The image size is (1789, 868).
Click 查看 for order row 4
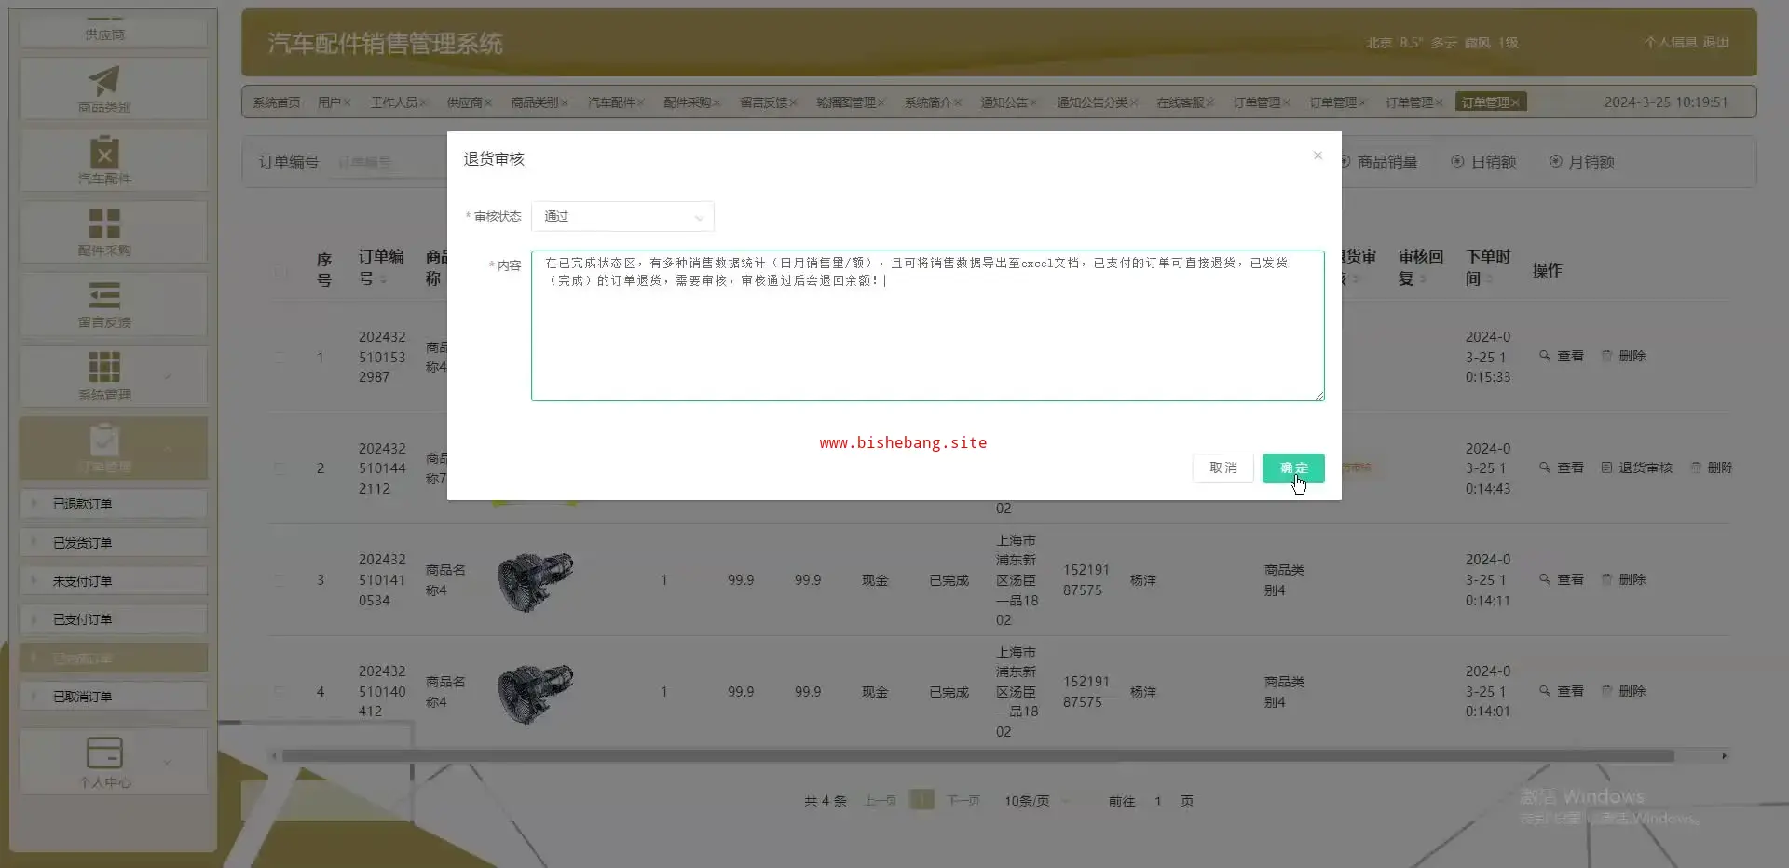tap(1562, 691)
